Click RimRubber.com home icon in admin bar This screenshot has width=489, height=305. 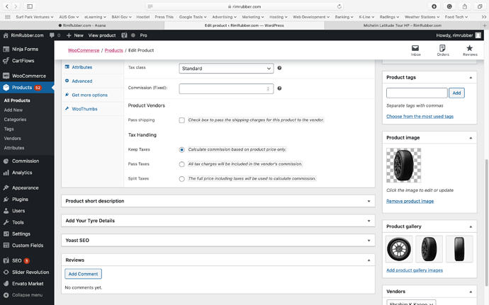(6, 35)
